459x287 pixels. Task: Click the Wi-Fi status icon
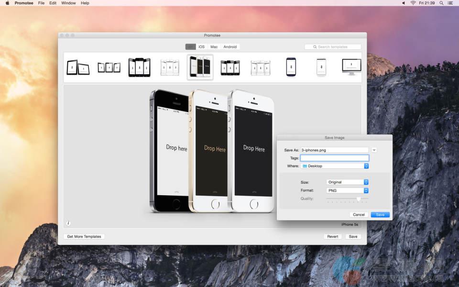(x=413, y=3)
